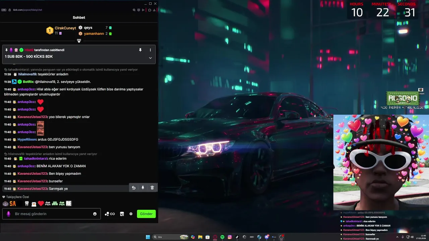Select the white RE emote
429x241 pixels.
coord(69,204)
